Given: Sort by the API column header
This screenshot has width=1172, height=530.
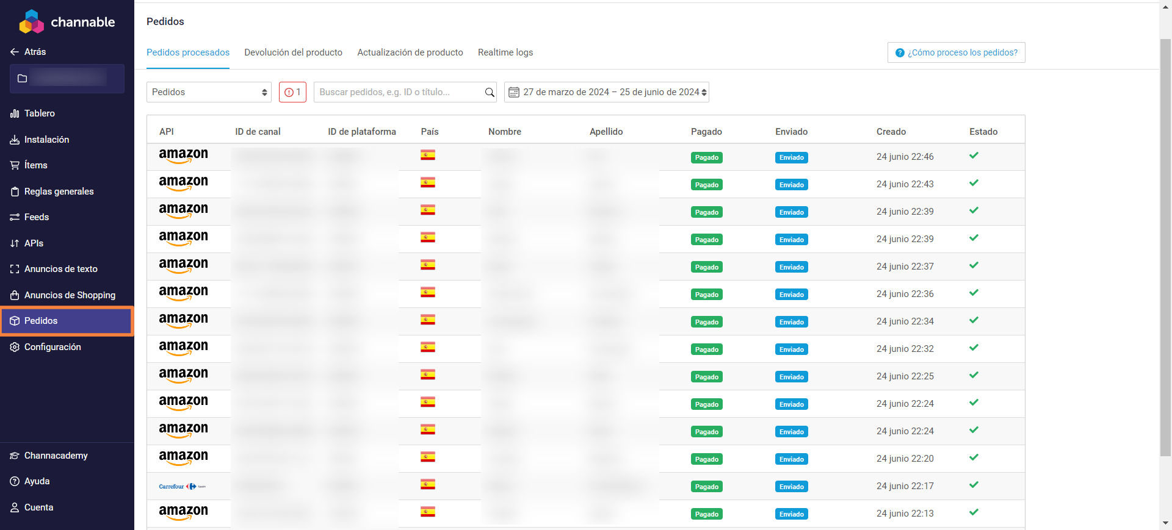Looking at the screenshot, I should [x=166, y=132].
